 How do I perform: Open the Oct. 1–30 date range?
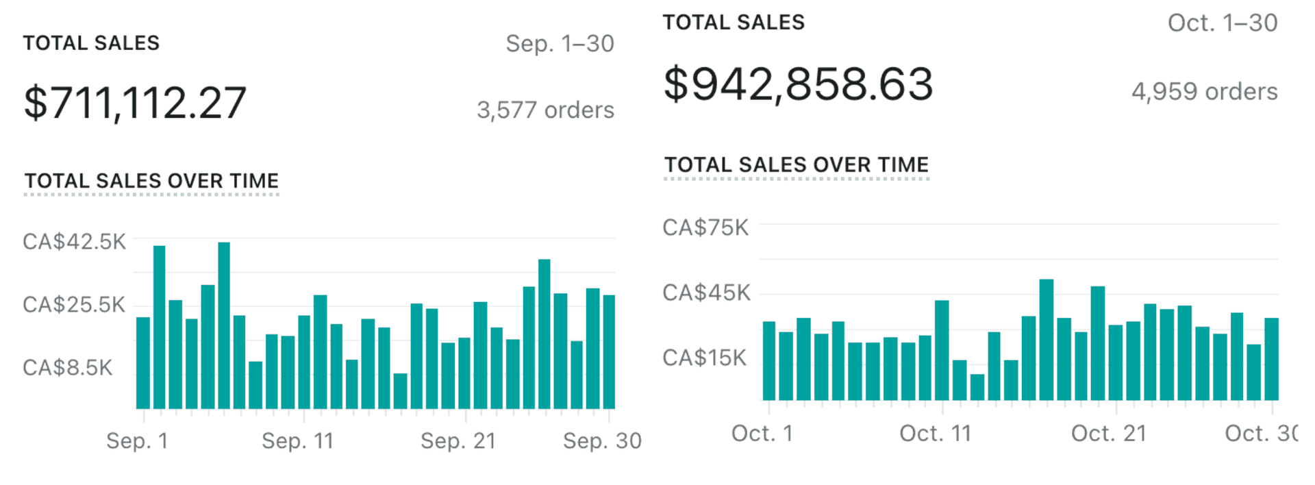(x=1222, y=23)
